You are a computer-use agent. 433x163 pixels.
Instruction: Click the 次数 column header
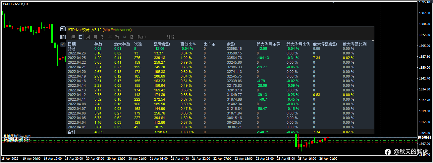pos(138,44)
